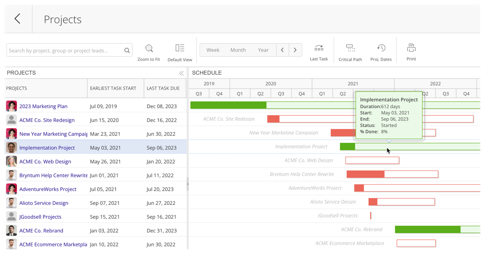Sort by EARLIEST TASK START column header
The height and width of the screenshot is (256, 485).
[x=116, y=88]
